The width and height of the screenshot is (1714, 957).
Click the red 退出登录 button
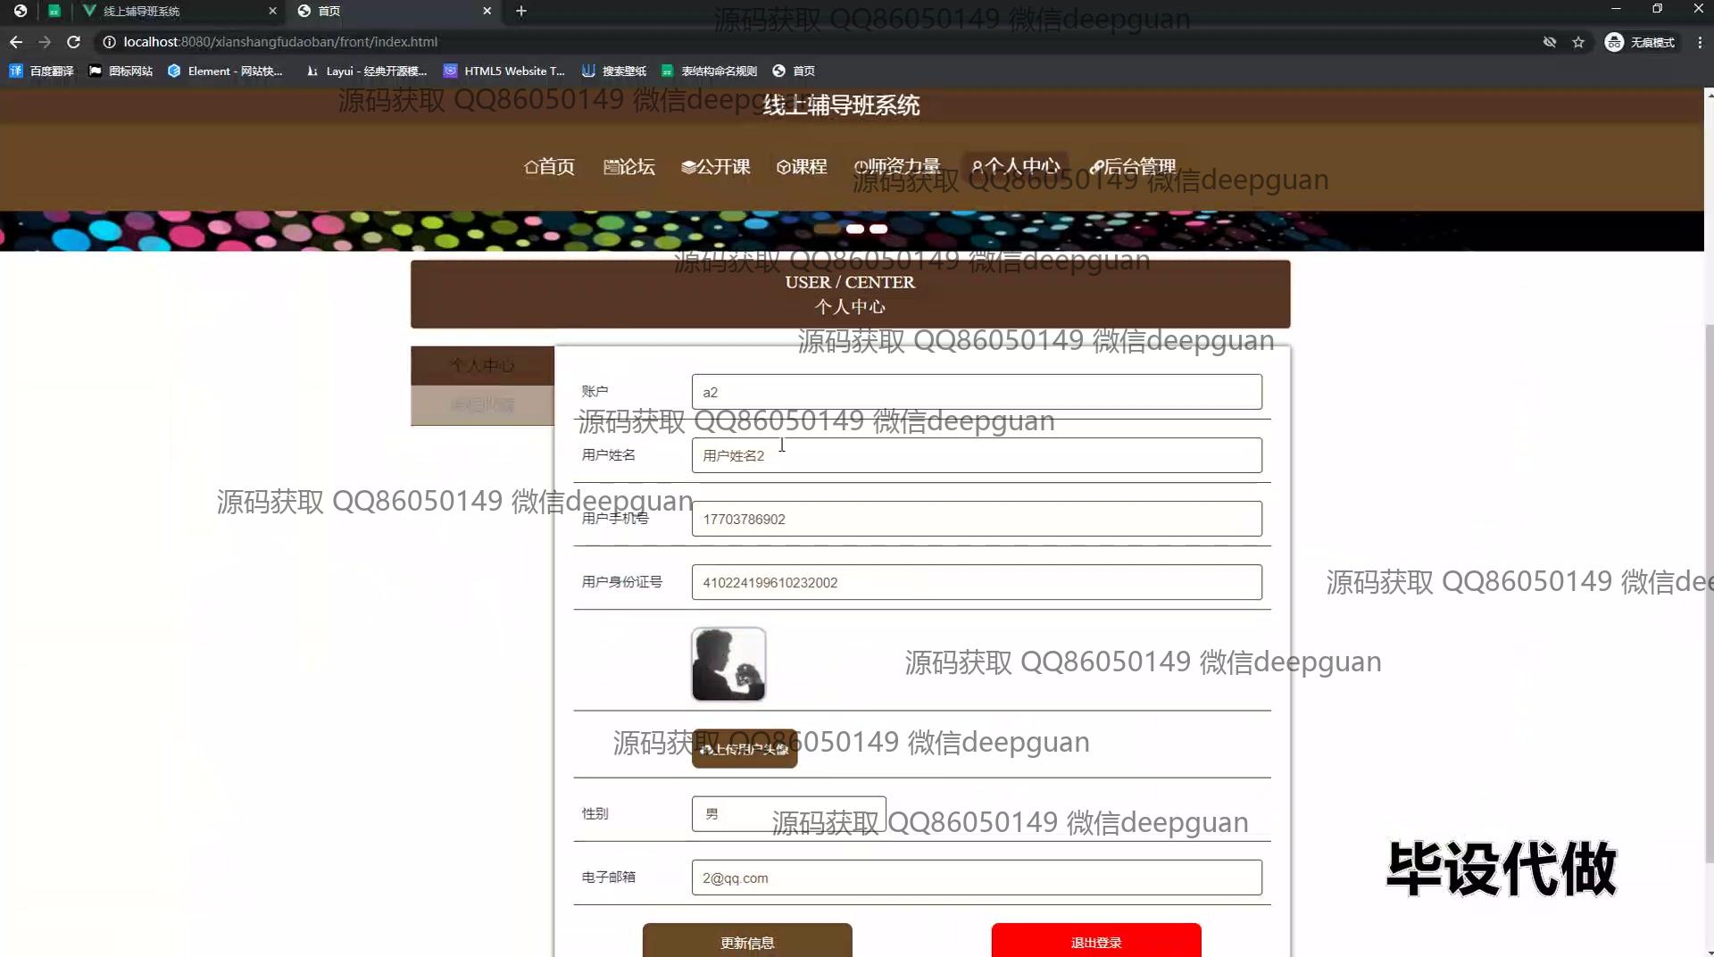point(1095,942)
